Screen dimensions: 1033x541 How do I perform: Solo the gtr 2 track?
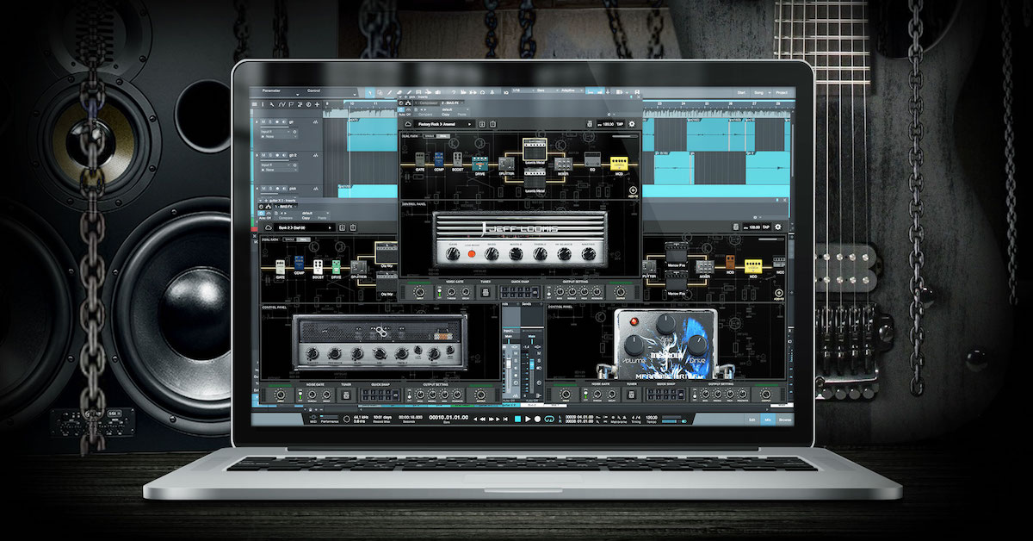pos(269,155)
